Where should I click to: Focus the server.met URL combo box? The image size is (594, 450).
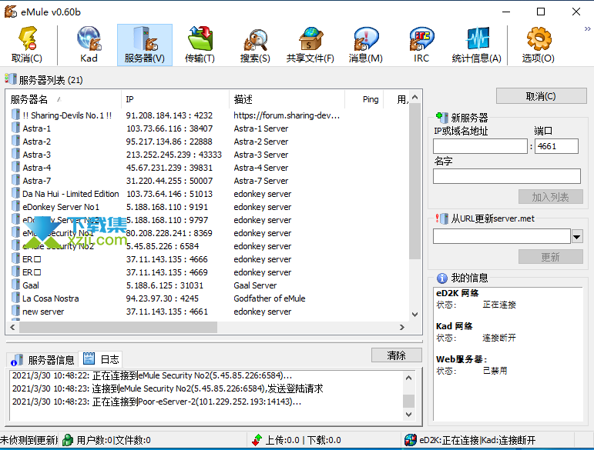coord(502,237)
